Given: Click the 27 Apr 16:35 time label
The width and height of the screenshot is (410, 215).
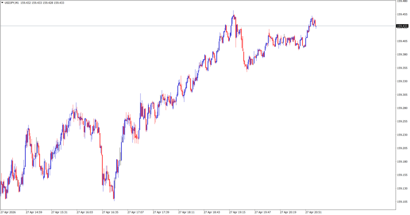Looking at the screenshot, I should coord(110,212).
